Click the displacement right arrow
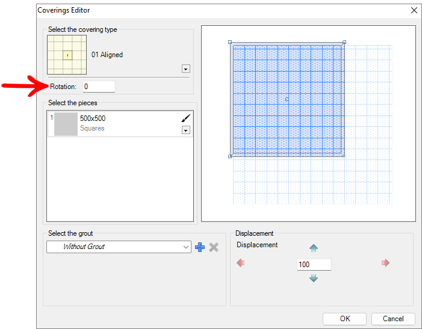This screenshot has height=329, width=422. [385, 263]
